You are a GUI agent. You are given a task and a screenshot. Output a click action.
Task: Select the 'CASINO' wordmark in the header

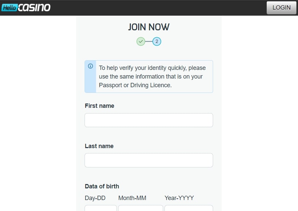(x=35, y=7)
